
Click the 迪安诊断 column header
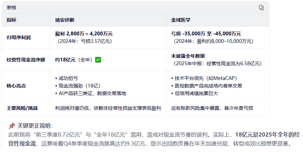coord(65,20)
